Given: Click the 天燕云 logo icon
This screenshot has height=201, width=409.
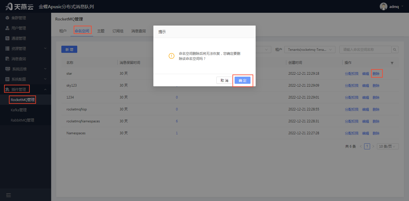Looking at the screenshot, I should 9,6.
